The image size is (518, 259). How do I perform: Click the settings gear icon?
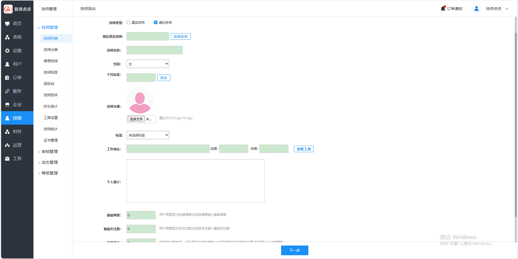pyautogui.click(x=7, y=51)
